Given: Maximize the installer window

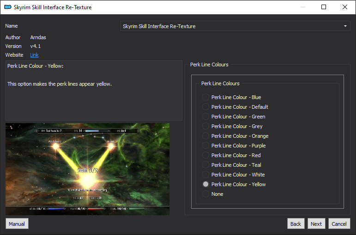Looking at the screenshot, I should pos(324,7).
